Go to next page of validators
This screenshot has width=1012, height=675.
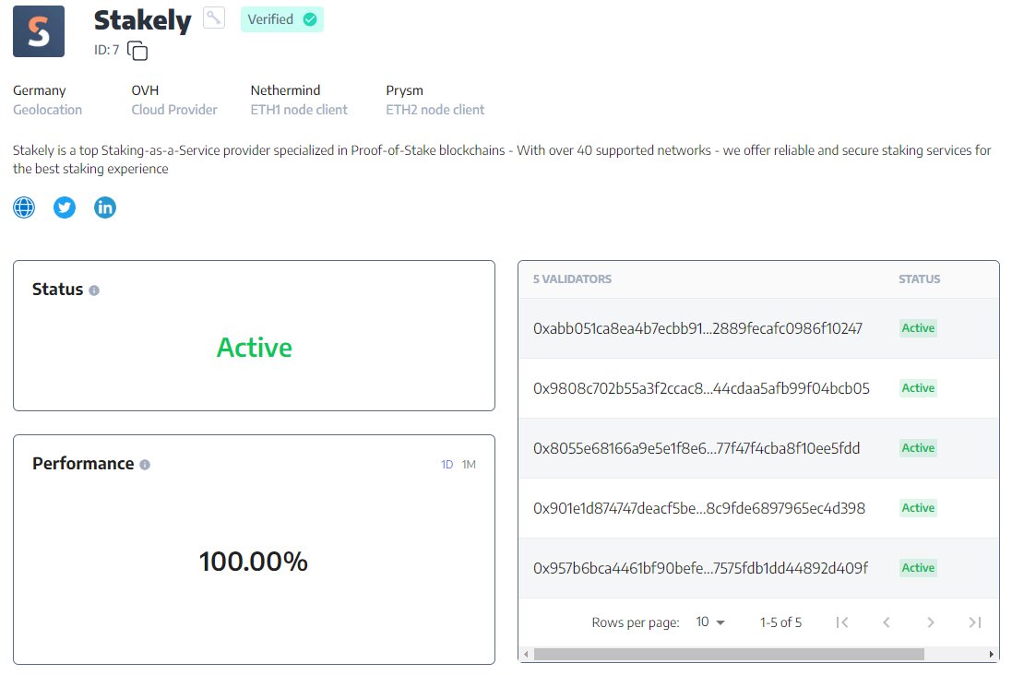click(x=930, y=622)
